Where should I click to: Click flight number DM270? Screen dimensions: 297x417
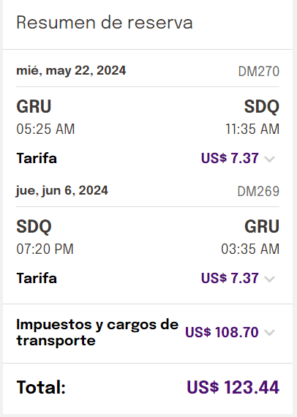click(259, 72)
